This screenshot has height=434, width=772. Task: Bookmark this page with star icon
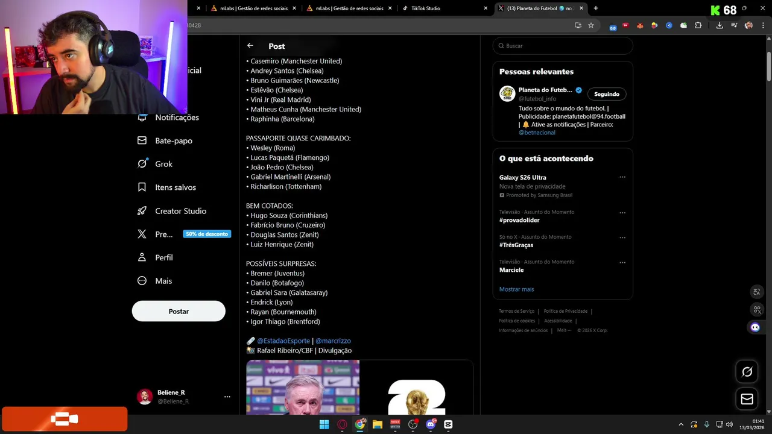point(591,25)
